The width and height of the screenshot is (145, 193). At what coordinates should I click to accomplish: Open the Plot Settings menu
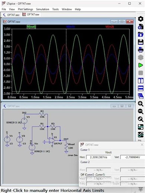pos(25,9)
